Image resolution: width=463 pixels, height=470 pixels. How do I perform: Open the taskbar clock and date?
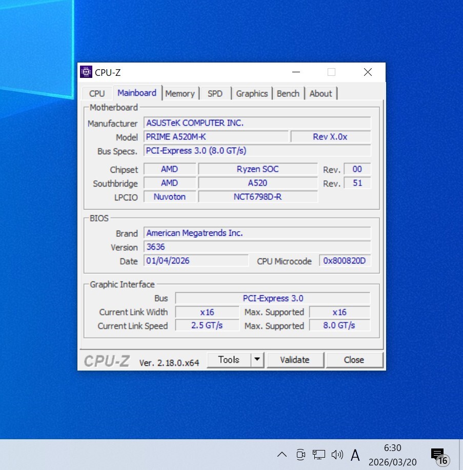point(392,455)
